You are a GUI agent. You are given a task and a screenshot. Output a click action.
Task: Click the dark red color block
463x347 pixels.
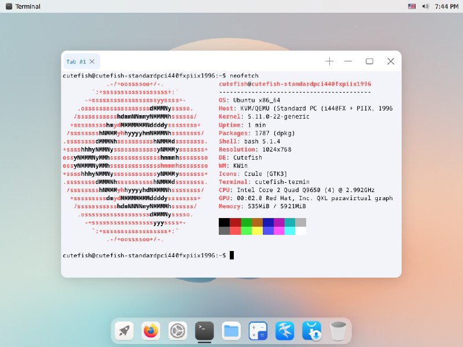(235, 222)
